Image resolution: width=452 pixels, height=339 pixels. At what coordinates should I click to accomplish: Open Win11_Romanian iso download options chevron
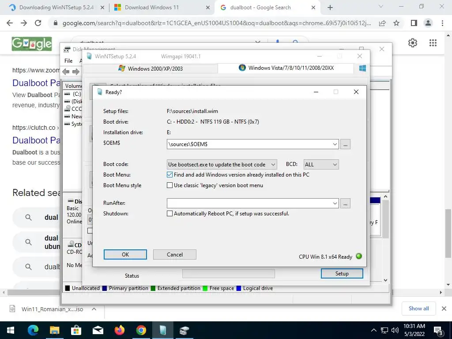click(94, 309)
